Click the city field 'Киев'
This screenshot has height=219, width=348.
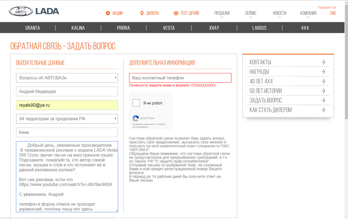(x=67, y=132)
